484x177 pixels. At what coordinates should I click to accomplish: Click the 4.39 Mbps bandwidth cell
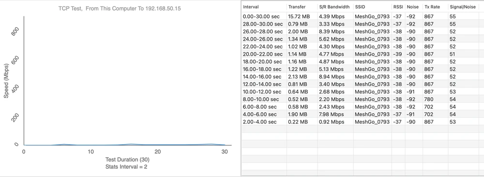332,16
